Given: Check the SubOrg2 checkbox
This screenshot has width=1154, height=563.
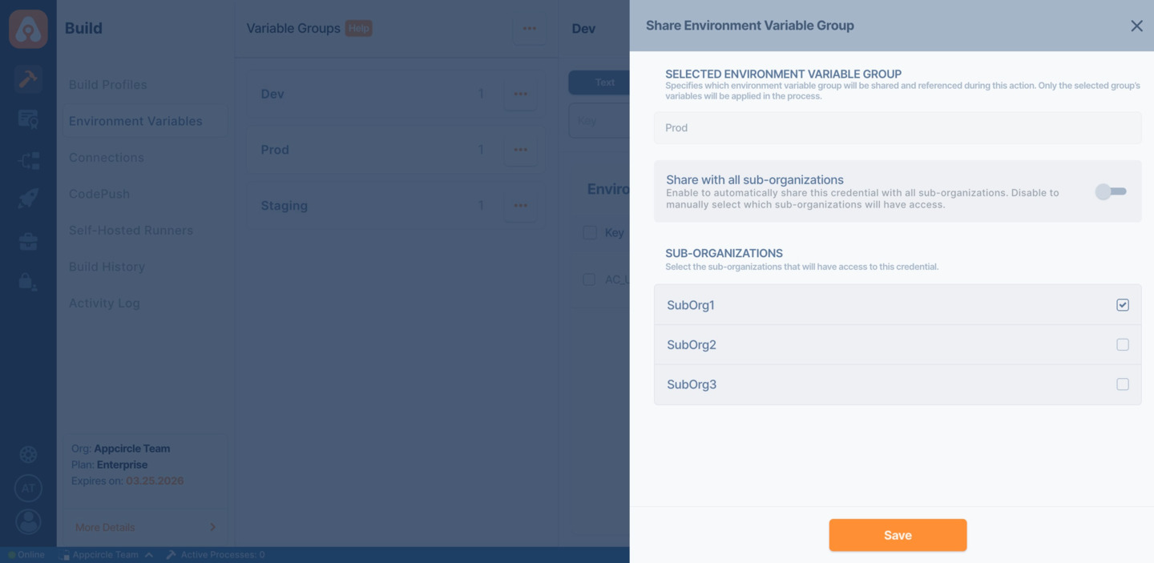Looking at the screenshot, I should pos(1123,344).
